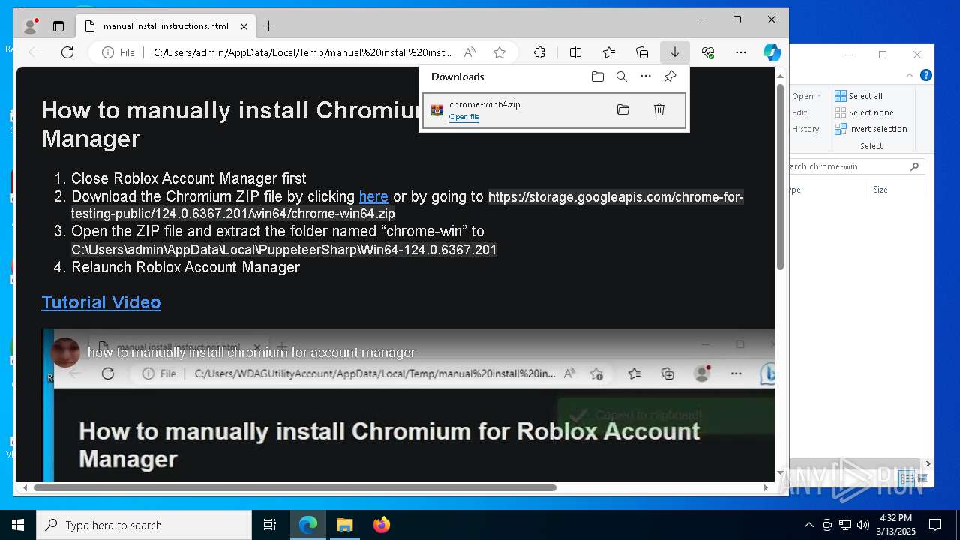
Task: Open a new browser tab
Action: click(268, 26)
